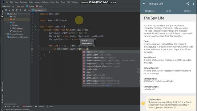
Task: Select the out folder row
Action: pos(17,19)
